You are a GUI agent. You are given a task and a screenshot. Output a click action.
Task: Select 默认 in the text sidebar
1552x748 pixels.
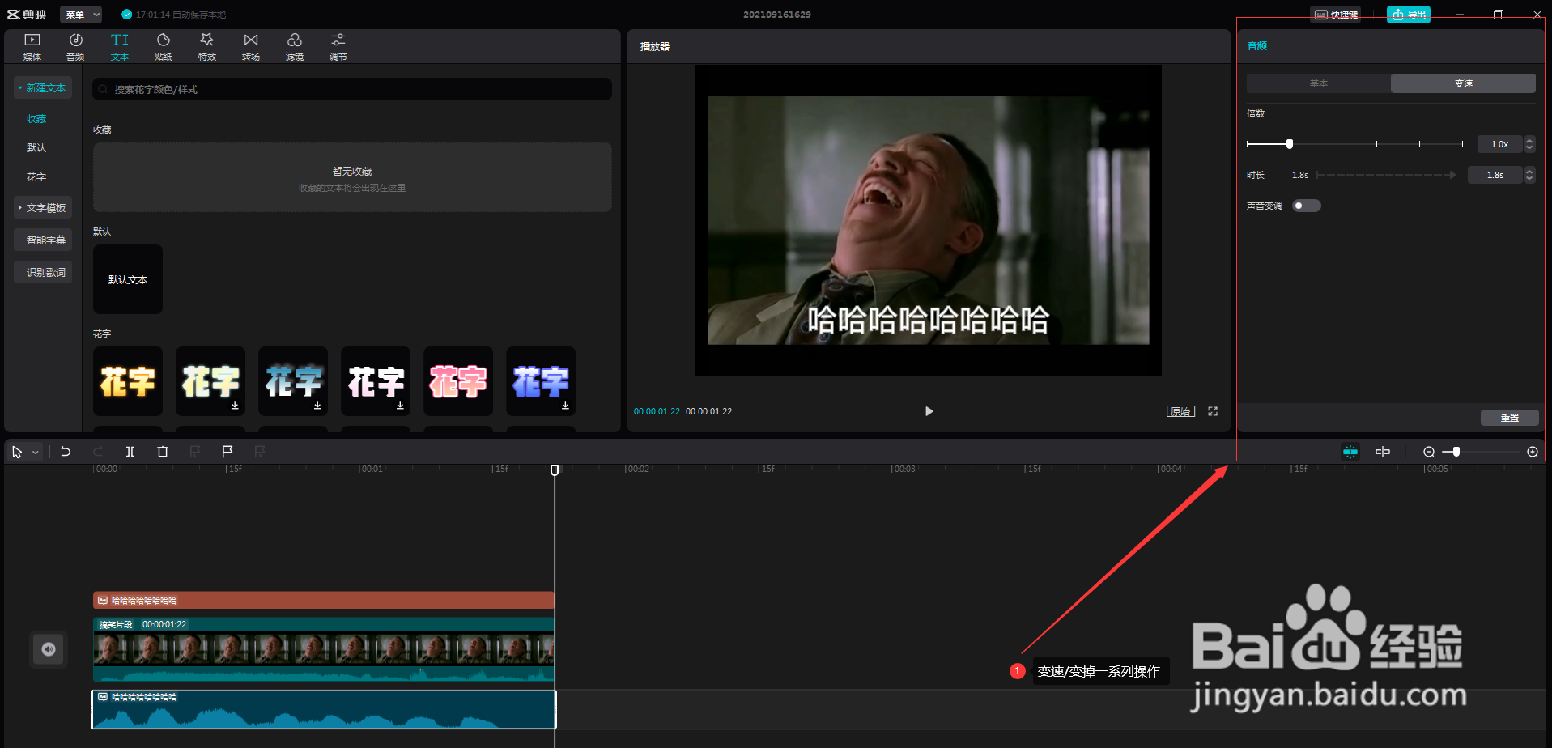36,148
